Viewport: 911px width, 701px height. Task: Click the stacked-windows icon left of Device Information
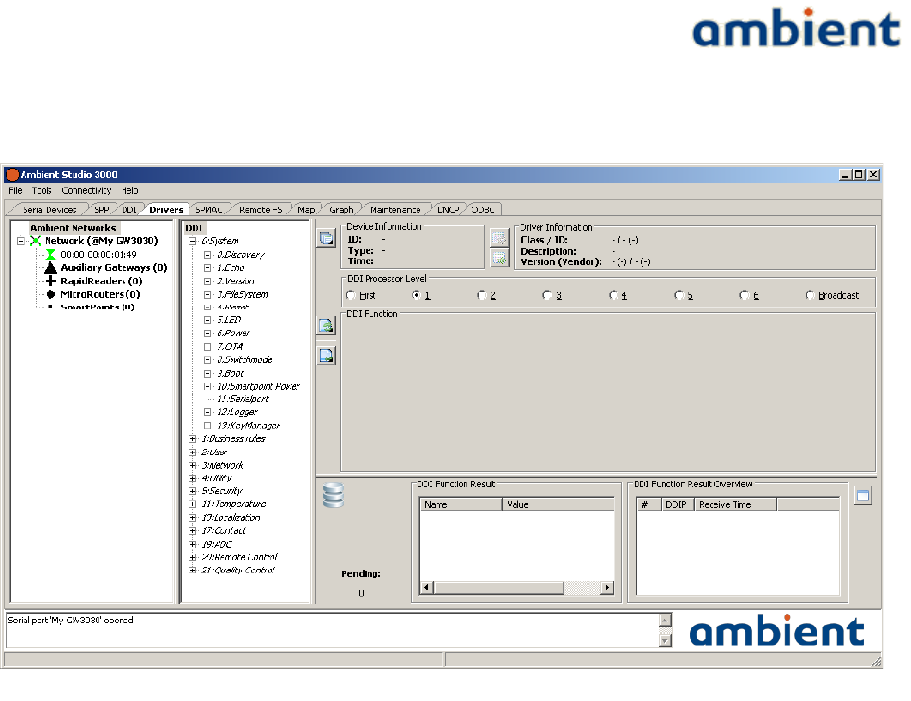[326, 237]
